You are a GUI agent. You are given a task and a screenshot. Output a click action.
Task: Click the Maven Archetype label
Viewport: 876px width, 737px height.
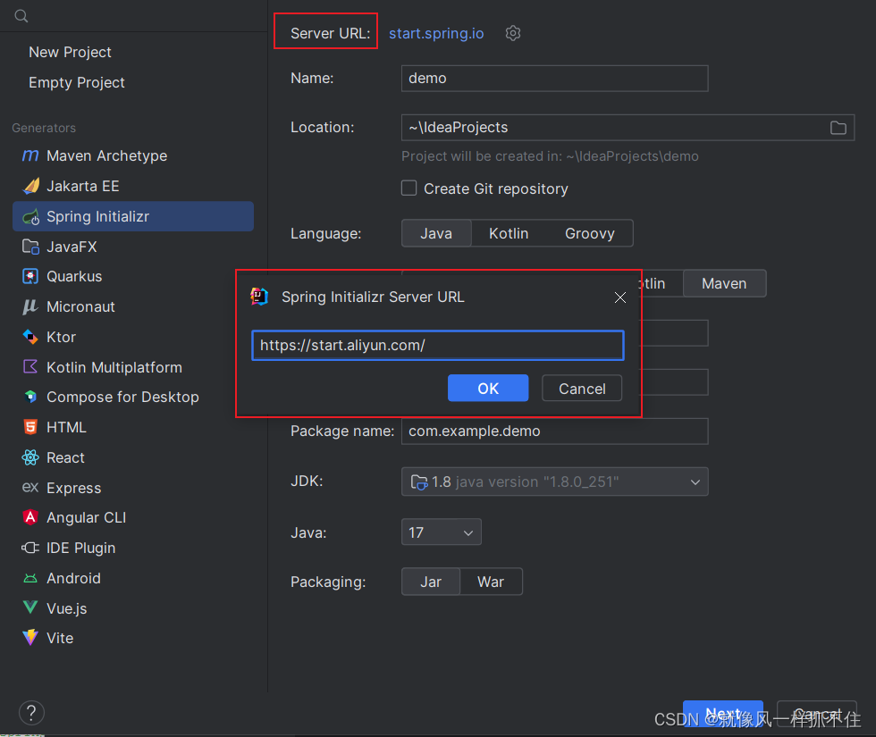tap(106, 155)
